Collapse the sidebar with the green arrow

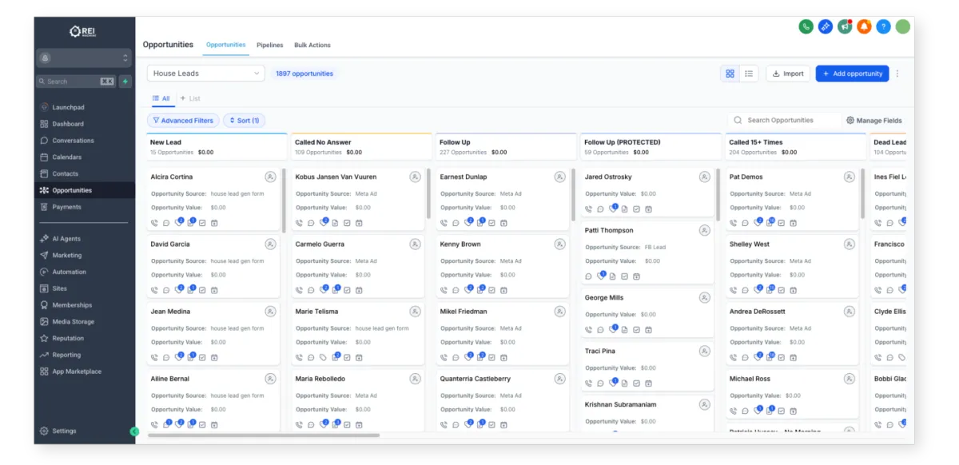(x=134, y=431)
